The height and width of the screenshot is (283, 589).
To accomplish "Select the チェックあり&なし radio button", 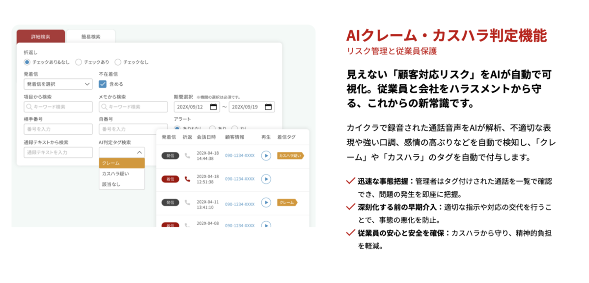I will 27,62.
